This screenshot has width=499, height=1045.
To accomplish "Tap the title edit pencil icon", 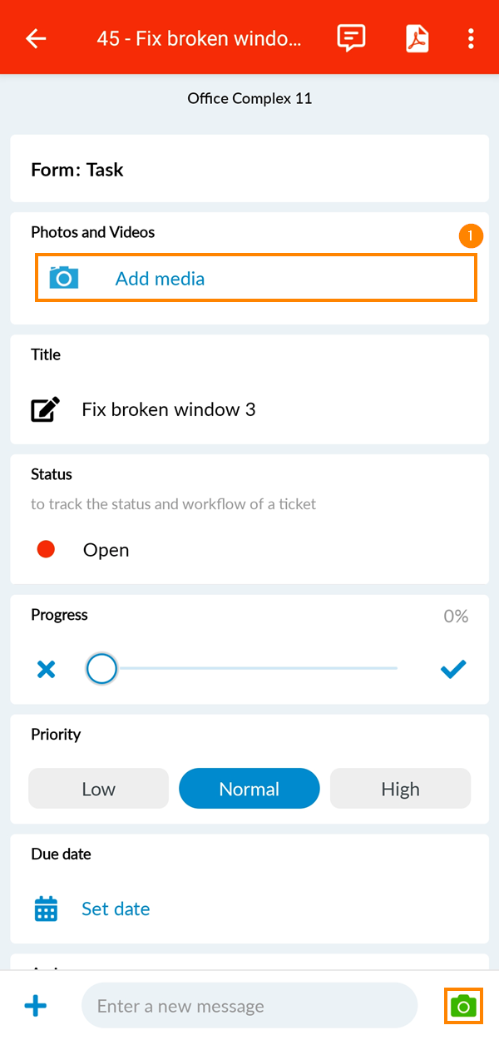I will [x=46, y=409].
